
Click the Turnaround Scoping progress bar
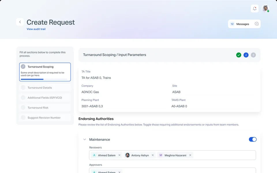pos(44,79)
